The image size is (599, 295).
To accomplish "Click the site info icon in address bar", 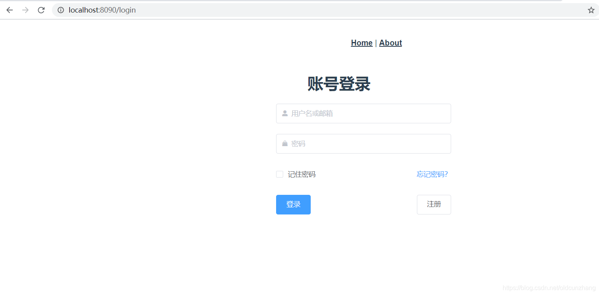I will [60, 10].
